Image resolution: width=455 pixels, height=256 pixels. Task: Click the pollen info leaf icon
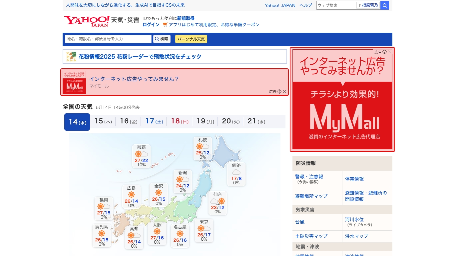tap(71, 57)
